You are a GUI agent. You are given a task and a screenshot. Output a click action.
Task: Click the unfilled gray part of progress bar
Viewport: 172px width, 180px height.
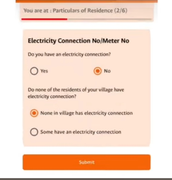[x=110, y=19]
